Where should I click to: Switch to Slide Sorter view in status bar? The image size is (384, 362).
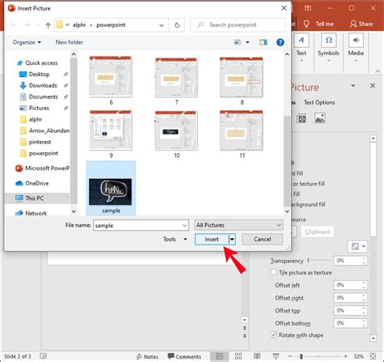pos(238,356)
